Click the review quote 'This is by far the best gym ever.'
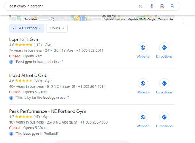The image size is (195, 143). [42, 98]
